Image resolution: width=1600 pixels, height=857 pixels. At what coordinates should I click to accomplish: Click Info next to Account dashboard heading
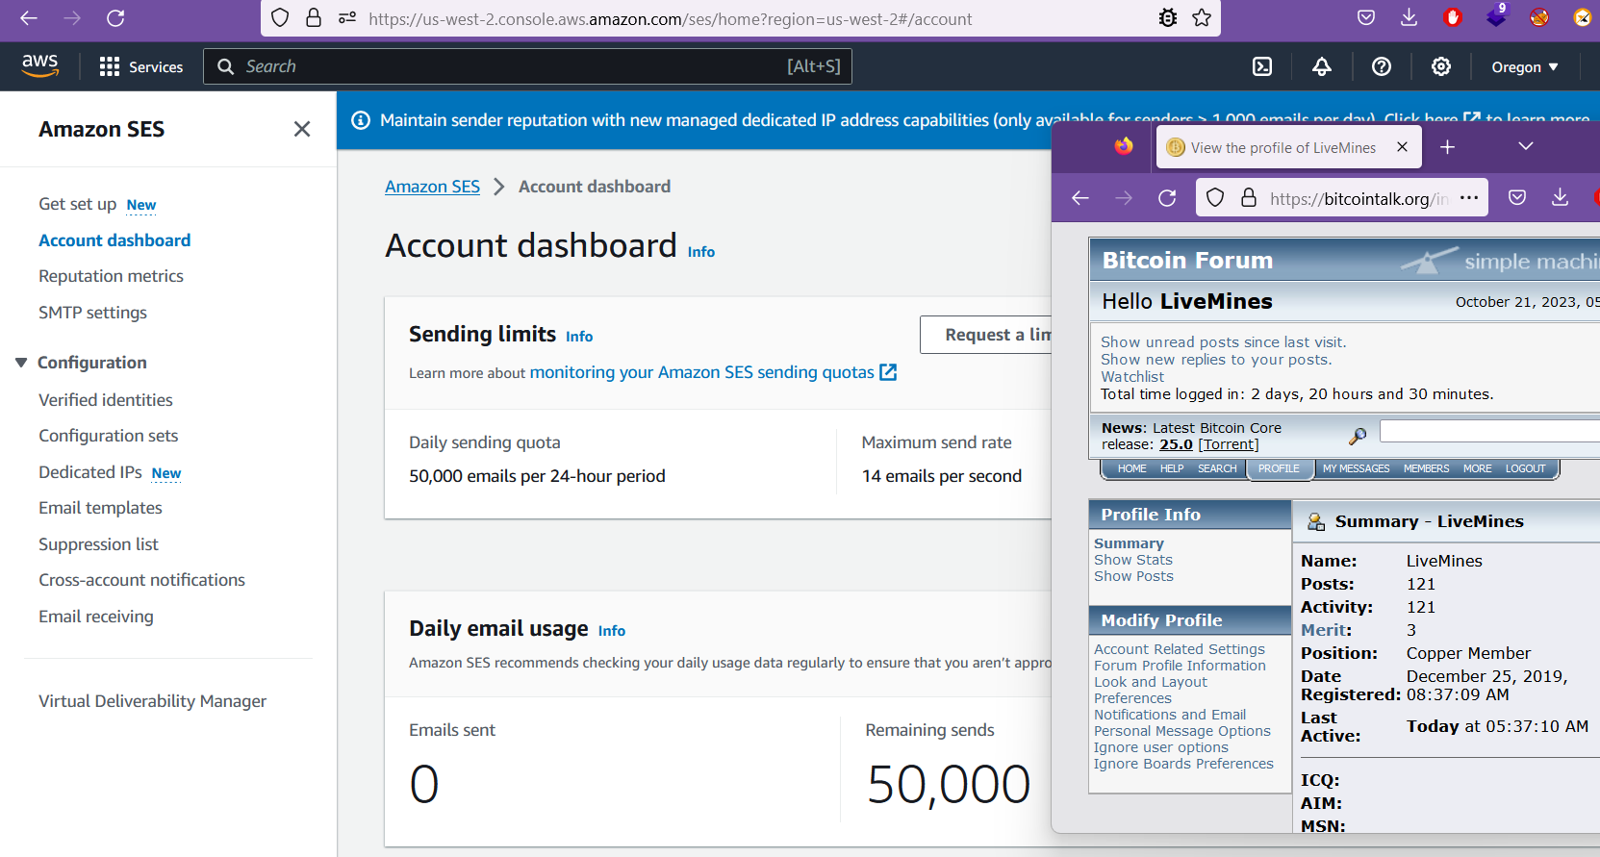(x=701, y=252)
